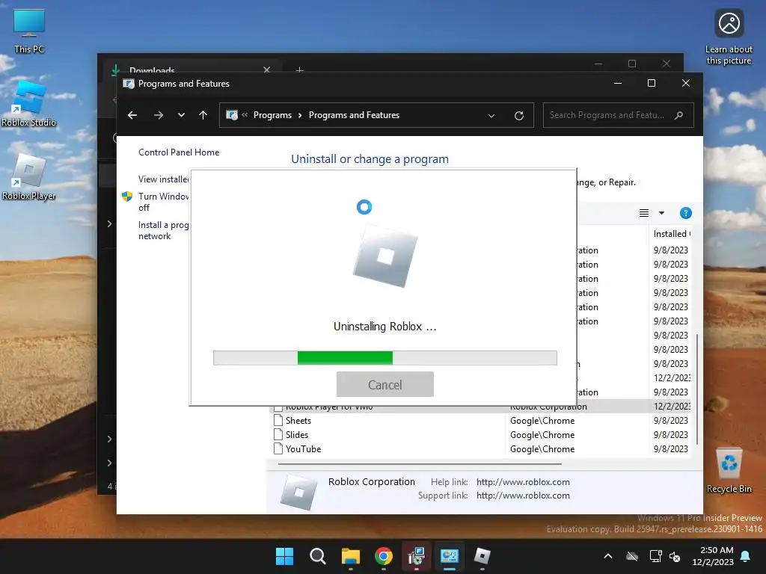
Task: Open Install a program from network link
Action: [x=163, y=230]
